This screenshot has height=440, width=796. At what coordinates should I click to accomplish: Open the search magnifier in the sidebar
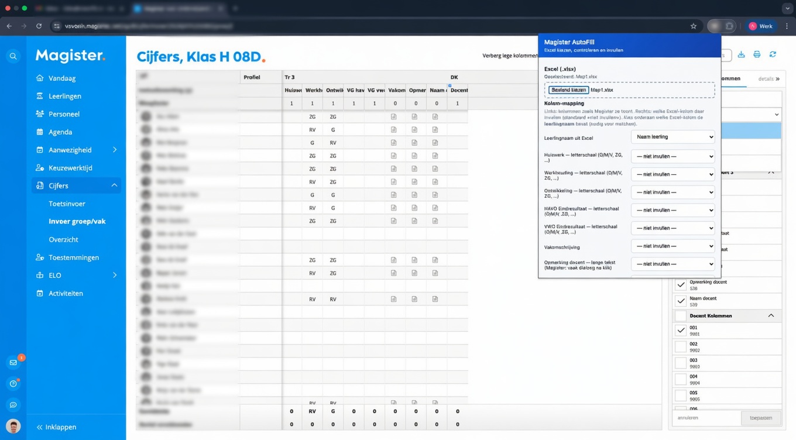(13, 56)
